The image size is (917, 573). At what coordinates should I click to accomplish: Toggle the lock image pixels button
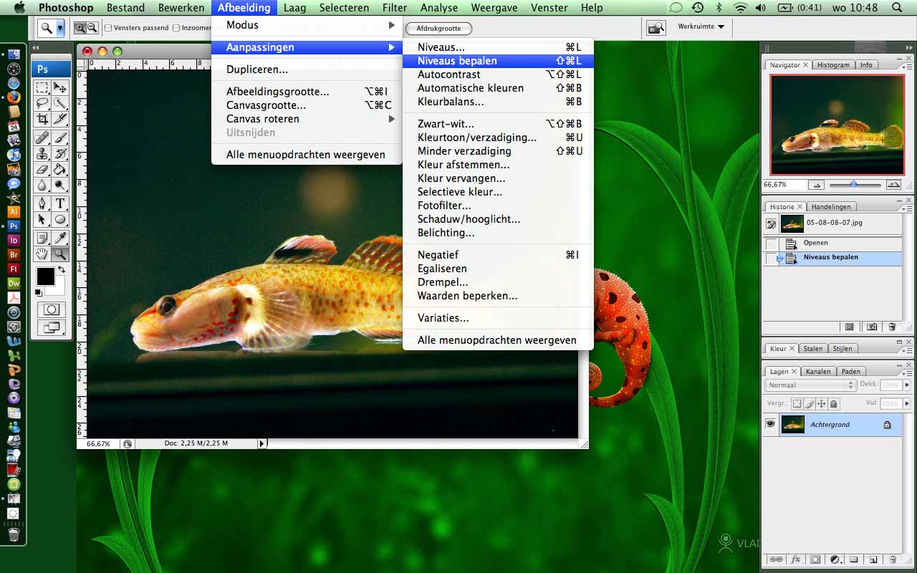809,404
